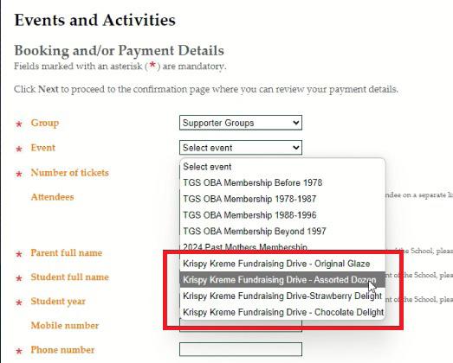
Task: Choose Krispy Kreme Fundraising Drive-Strawberry Delight
Action: pyautogui.click(x=282, y=296)
